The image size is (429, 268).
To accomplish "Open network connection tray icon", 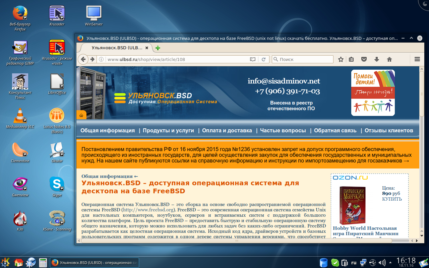I will (x=363, y=263).
